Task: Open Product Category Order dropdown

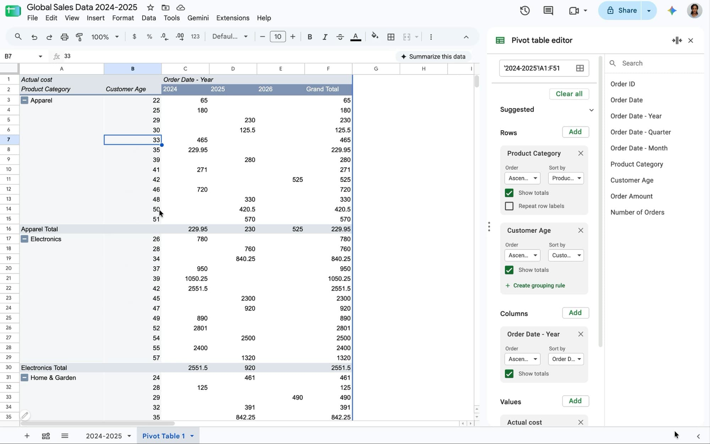Action: coord(522,178)
